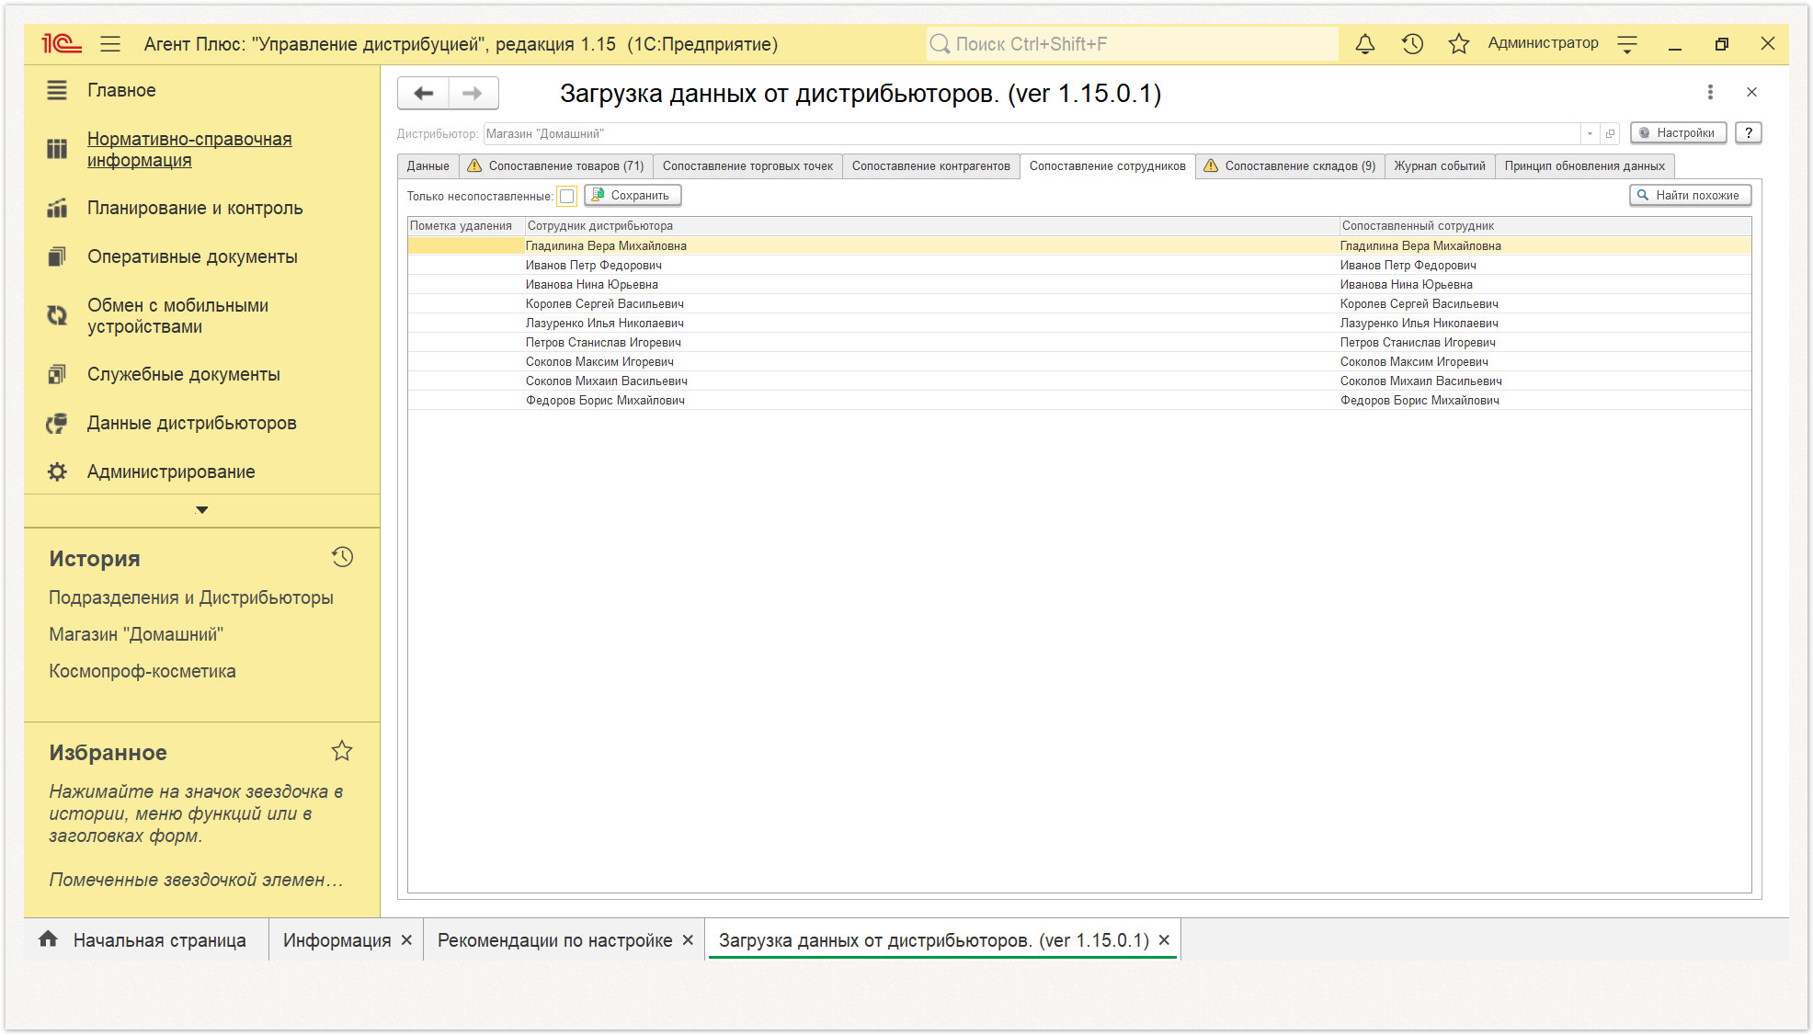The image size is (1813, 1035).
Task: Click the Планирование и контроль chart icon
Action: click(x=57, y=209)
